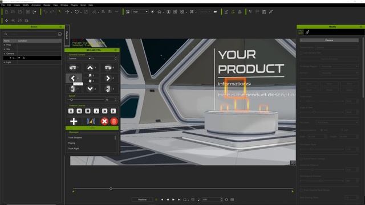Click the red X cancel button
Image resolution: width=365 pixels, height=205 pixels.
[104, 121]
